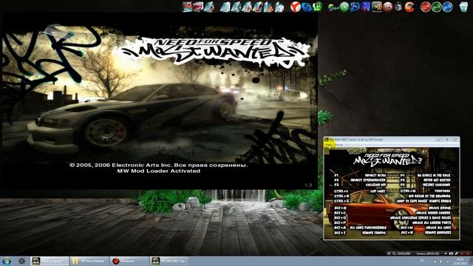Click the Instant Cooldown label in Trainer
This screenshot has width=473, height=266.
point(436,185)
